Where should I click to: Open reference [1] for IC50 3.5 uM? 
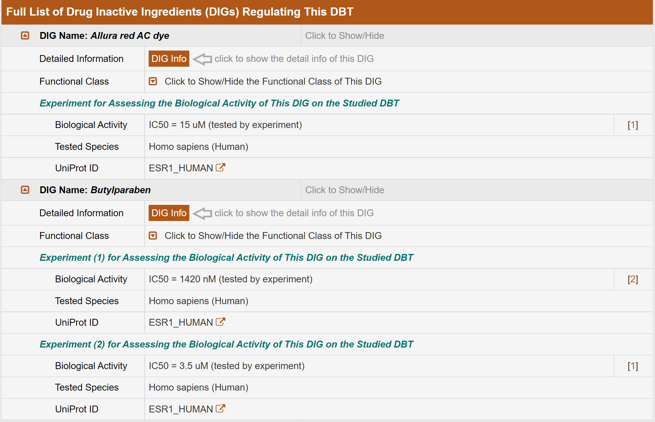[x=633, y=366]
